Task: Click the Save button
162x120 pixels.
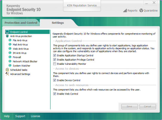Action: pyautogui.click(x=129, y=106)
